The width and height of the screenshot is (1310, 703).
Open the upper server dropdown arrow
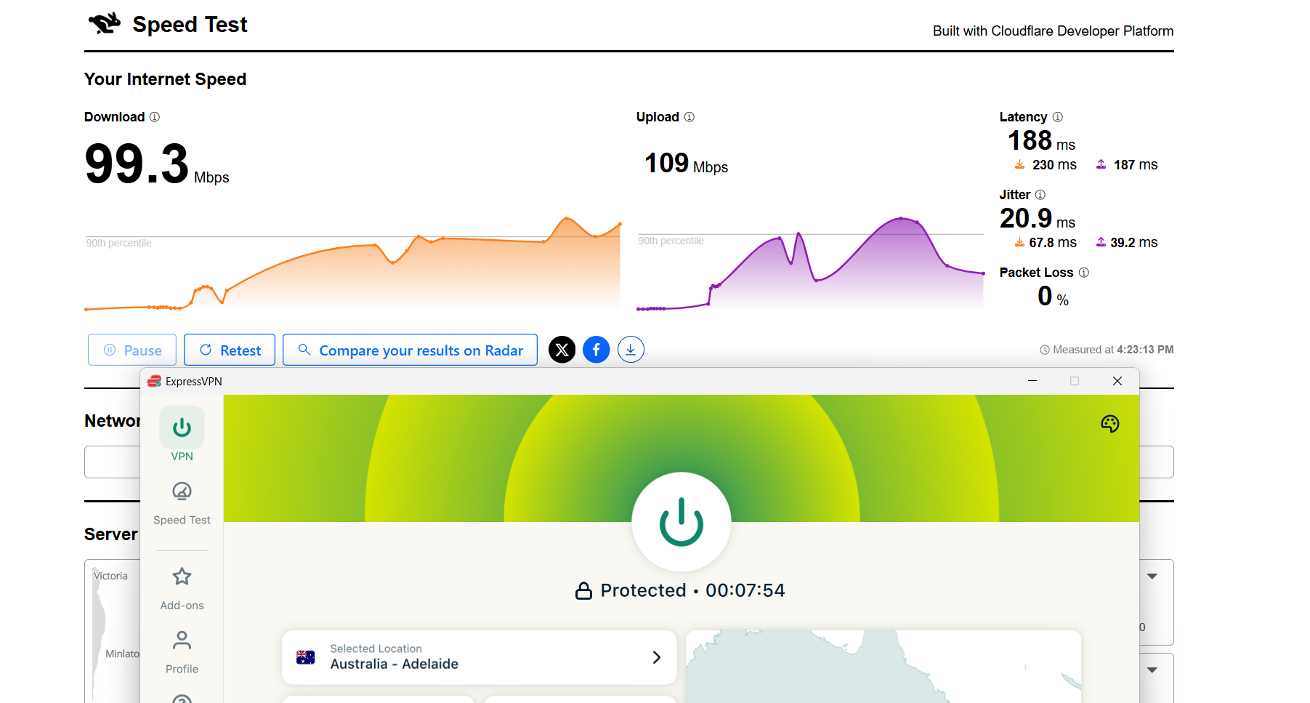click(1152, 576)
